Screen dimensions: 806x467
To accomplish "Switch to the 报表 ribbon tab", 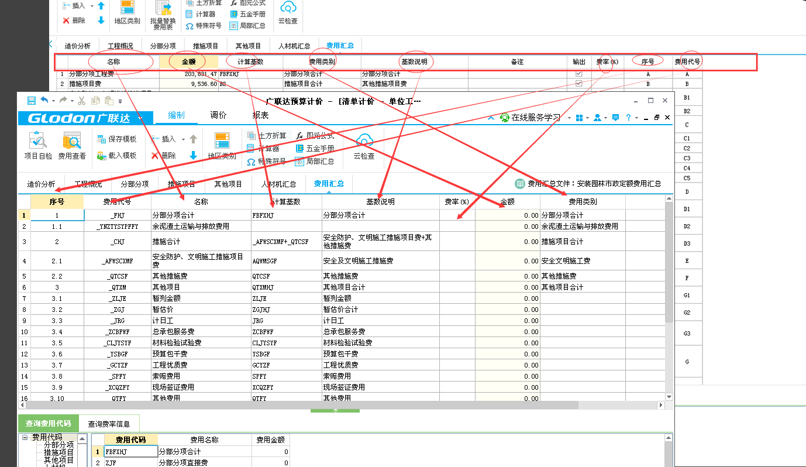I will [x=260, y=115].
